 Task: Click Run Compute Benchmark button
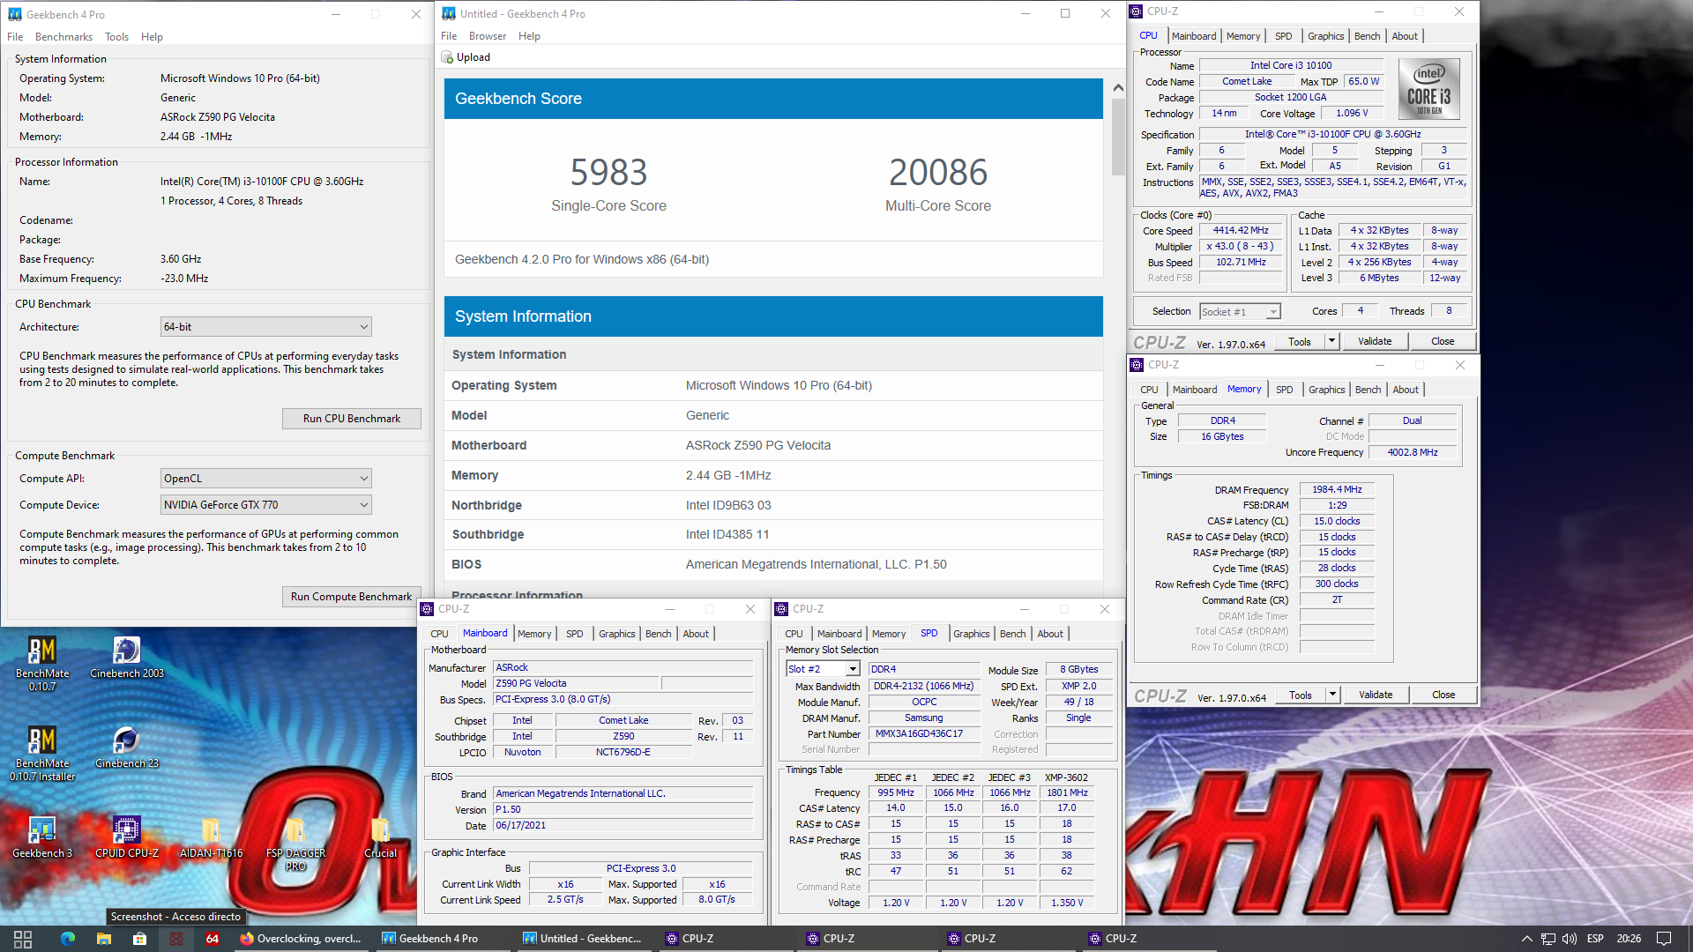pos(352,597)
